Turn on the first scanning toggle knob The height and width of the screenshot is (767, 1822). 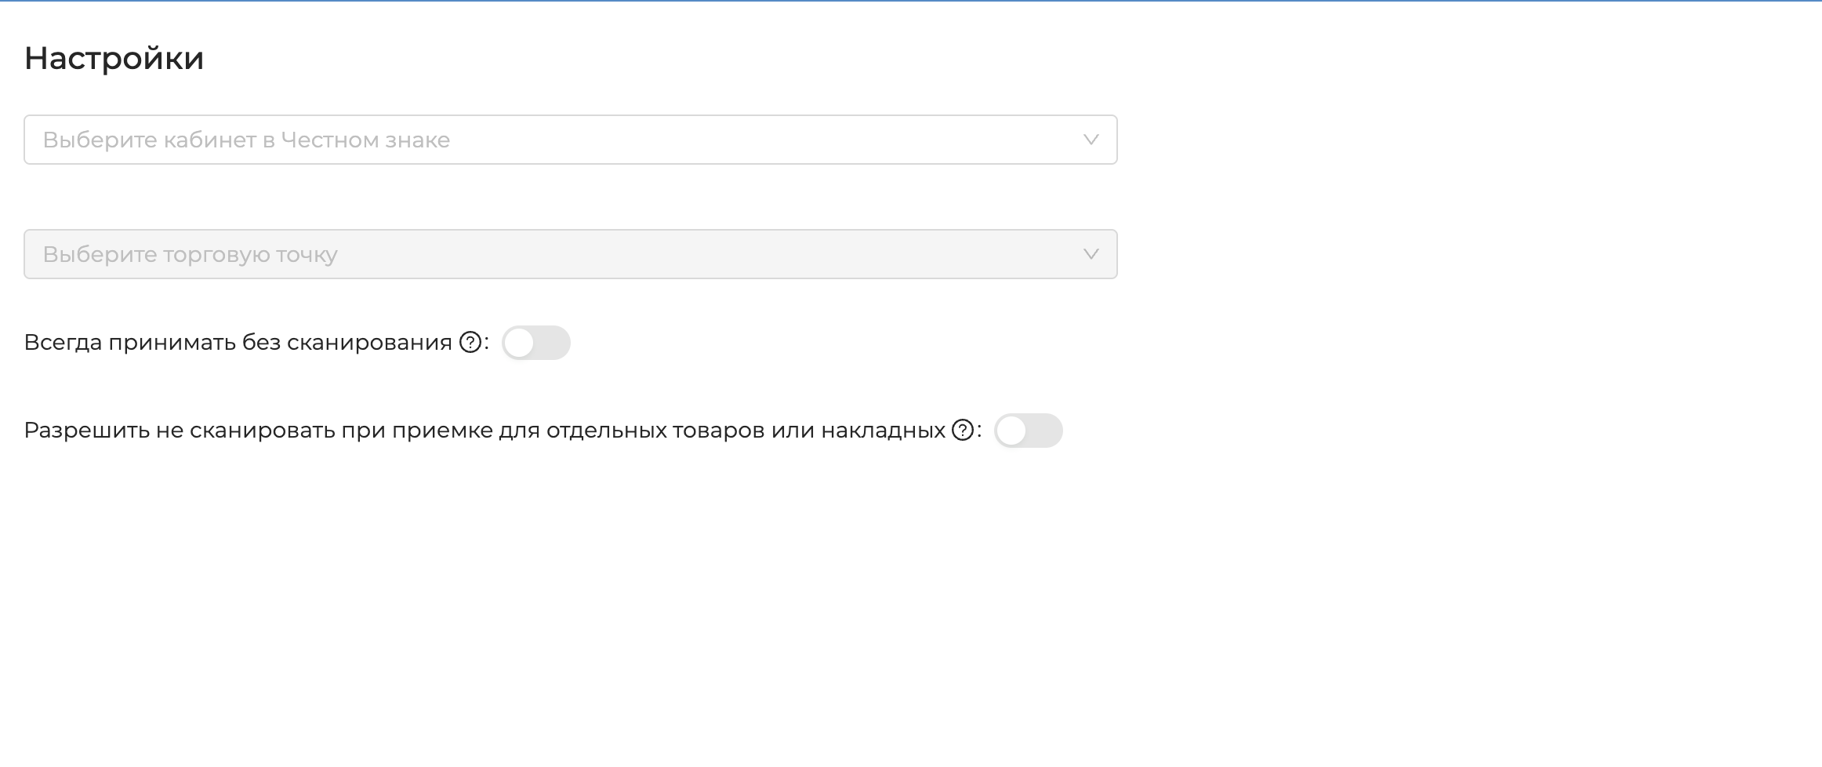519,343
